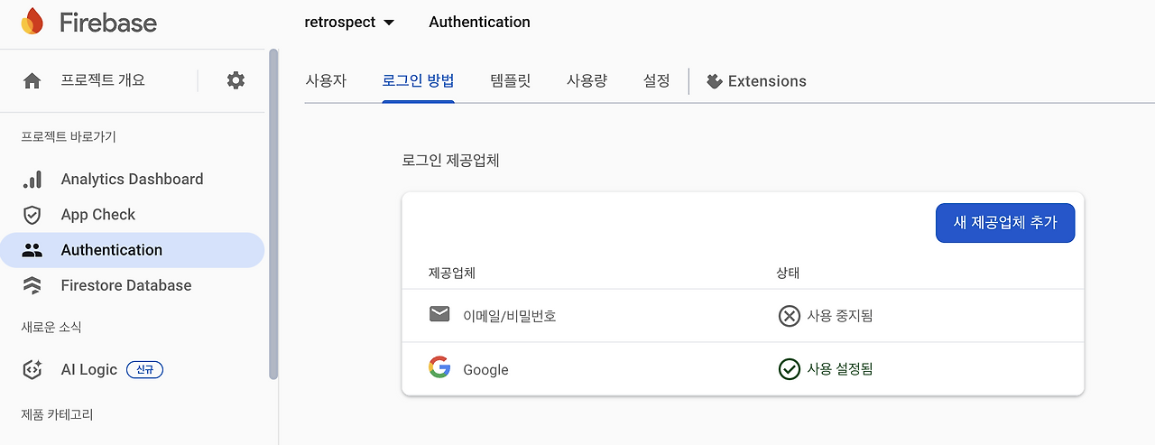The width and height of the screenshot is (1155, 445).
Task: Select the 로그인 방법 tab
Action: tap(418, 80)
